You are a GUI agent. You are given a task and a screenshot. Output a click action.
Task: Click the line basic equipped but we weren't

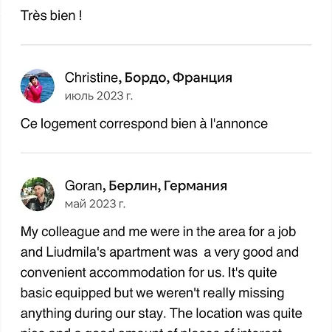pos(153,293)
